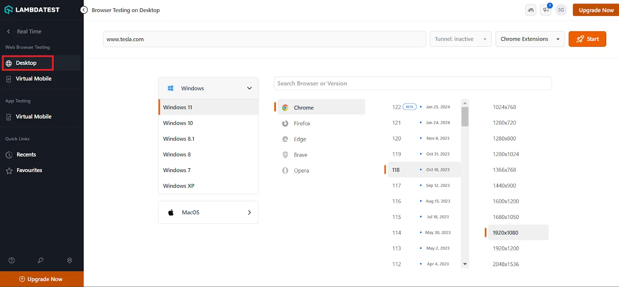Click the Apple logo icon
This screenshot has height=287, width=619.
[x=171, y=212]
